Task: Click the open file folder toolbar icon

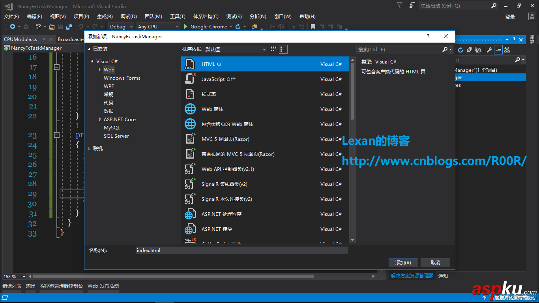Action: (x=51, y=27)
